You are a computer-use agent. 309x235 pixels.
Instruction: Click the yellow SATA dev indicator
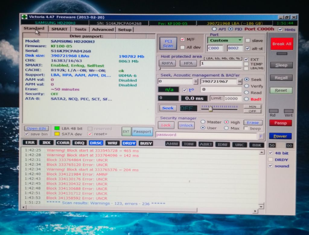[x=57, y=134]
